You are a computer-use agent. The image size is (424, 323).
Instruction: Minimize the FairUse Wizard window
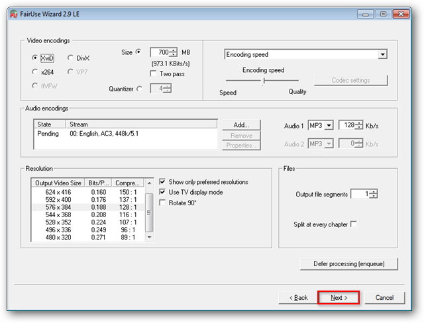click(x=365, y=14)
